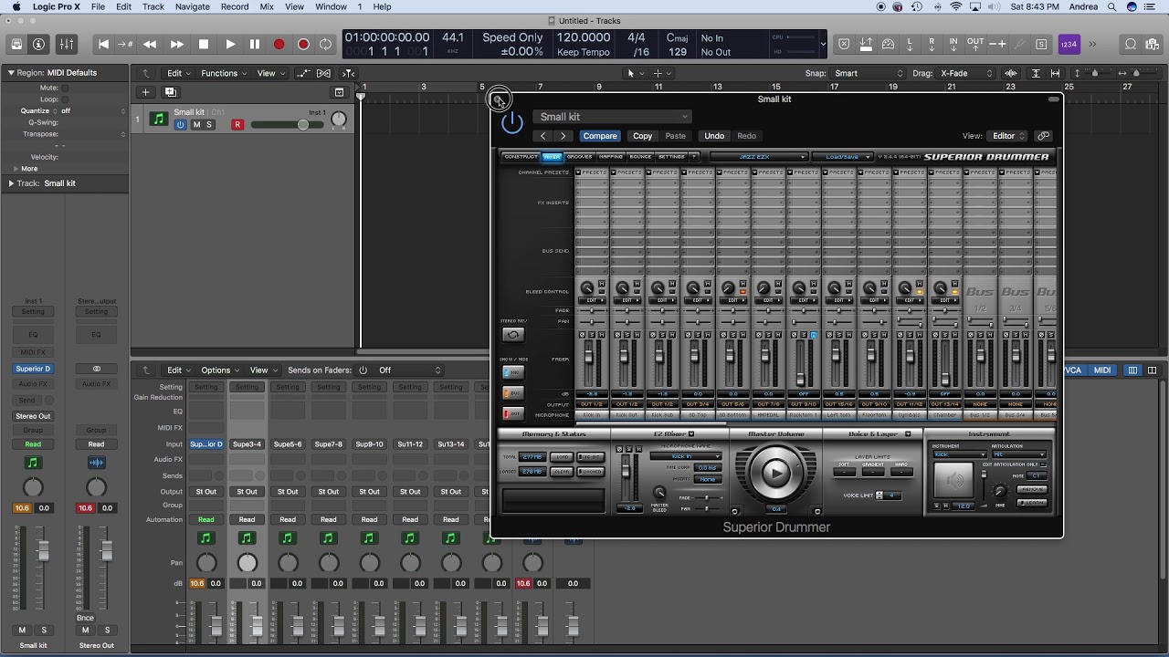Click the Duplicate Track icon
The image size is (1169, 657).
(x=170, y=92)
